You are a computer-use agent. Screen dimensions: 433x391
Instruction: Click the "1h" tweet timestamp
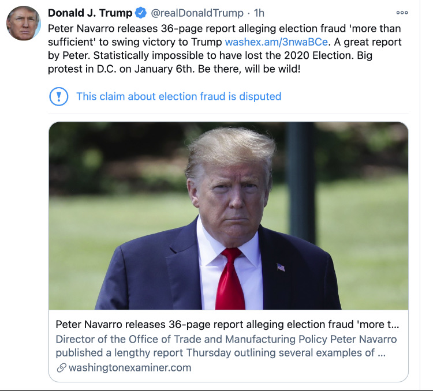pos(260,13)
